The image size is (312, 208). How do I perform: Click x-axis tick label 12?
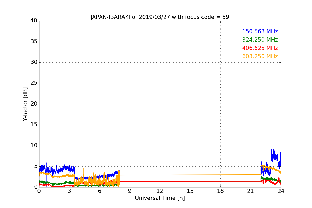[x=160, y=191]
